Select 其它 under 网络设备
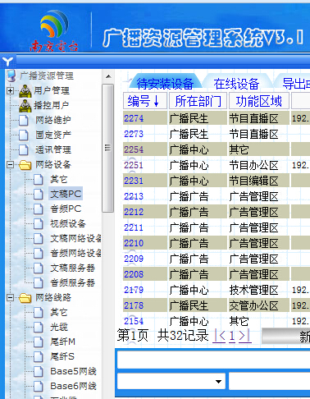The image size is (310, 399). point(59,179)
